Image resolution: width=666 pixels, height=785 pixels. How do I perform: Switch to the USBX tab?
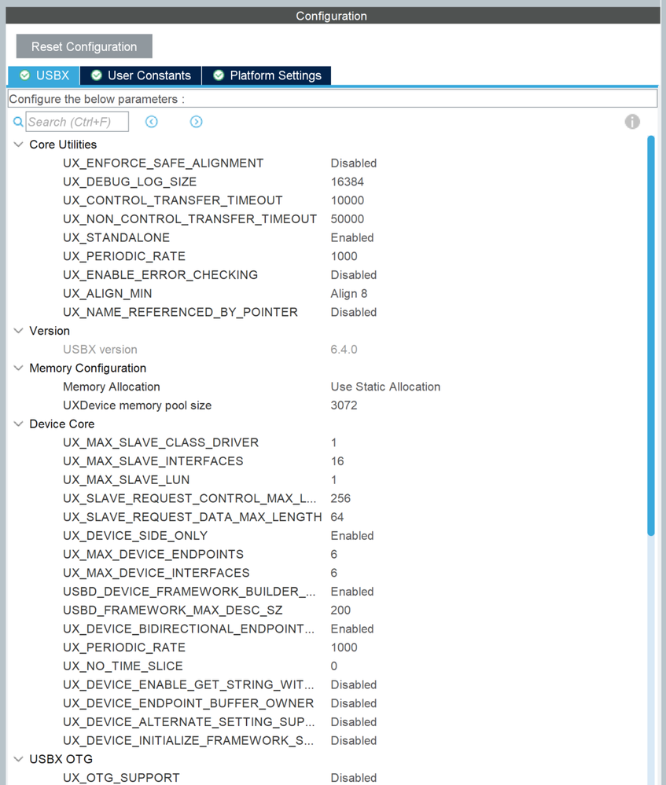pos(44,75)
